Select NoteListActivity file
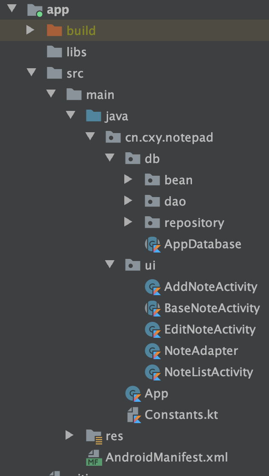 208,372
